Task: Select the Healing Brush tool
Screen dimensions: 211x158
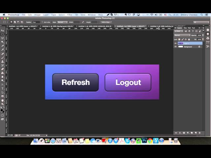Action: [x=2, y=54]
